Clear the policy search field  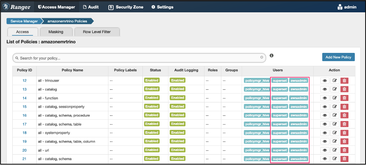[x=262, y=57]
